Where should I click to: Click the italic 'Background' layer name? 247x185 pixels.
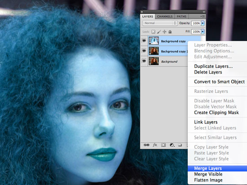pos(169,62)
